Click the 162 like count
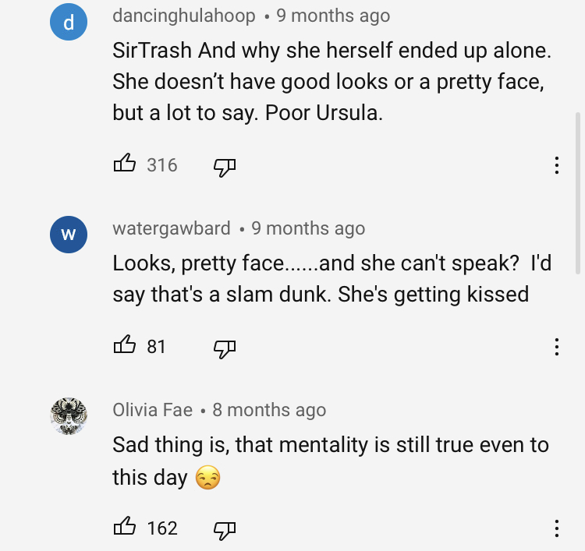This screenshot has width=585, height=551. 162,528
